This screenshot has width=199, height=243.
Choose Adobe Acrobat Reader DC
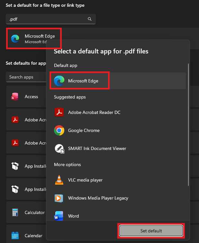tap(118, 112)
